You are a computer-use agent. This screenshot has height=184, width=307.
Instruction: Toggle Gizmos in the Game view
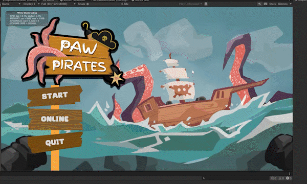pos(282,4)
